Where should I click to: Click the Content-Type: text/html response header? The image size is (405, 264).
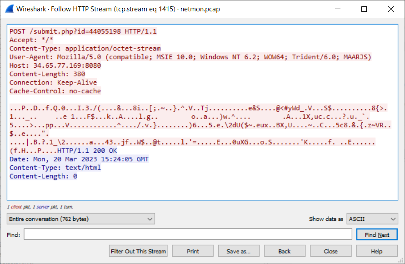click(55, 168)
